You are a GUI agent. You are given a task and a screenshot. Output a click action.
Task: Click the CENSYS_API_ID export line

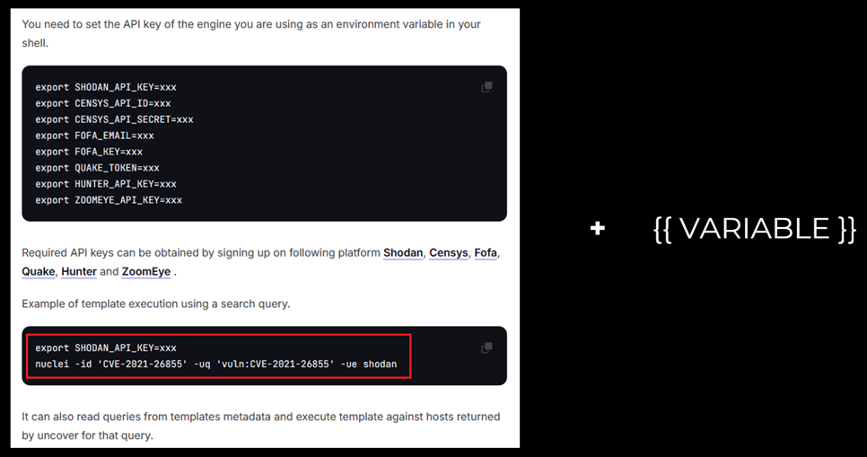pyautogui.click(x=103, y=103)
